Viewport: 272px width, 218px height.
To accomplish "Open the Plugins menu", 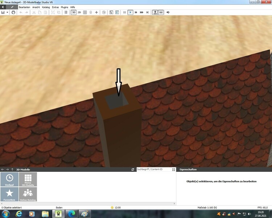I will [x=65, y=7].
